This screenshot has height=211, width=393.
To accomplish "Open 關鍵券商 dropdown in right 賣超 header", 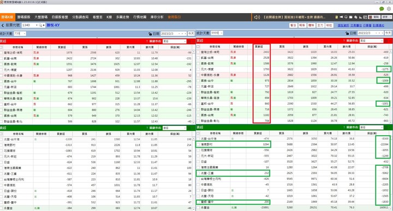I will coord(372,128).
